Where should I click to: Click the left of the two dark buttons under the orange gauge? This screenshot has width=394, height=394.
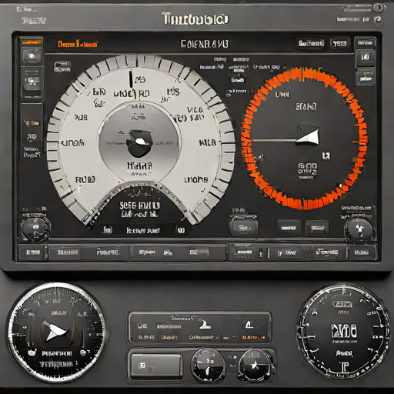pos(289,228)
